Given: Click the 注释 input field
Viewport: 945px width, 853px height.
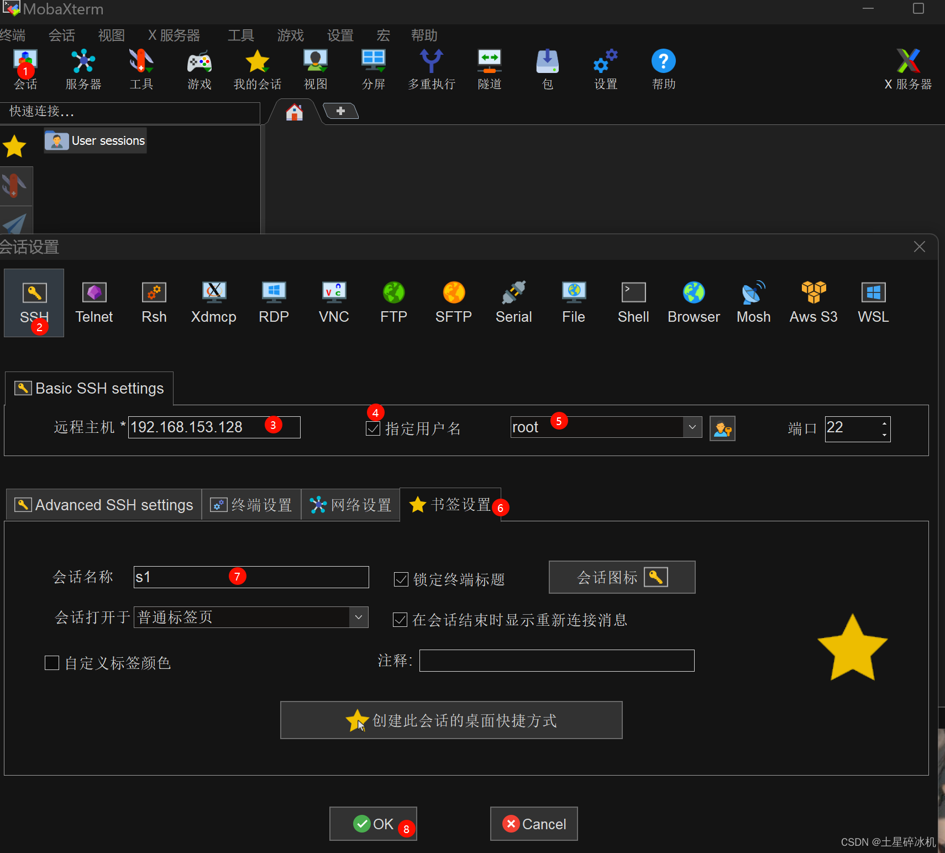Looking at the screenshot, I should tap(557, 661).
